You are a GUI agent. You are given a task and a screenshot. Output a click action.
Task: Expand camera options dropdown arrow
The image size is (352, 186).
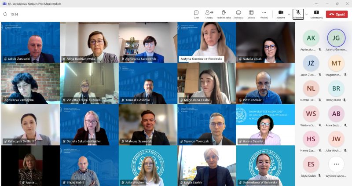coord(289,14)
